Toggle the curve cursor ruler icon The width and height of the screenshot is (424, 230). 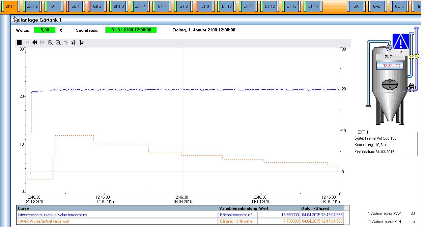66,42
